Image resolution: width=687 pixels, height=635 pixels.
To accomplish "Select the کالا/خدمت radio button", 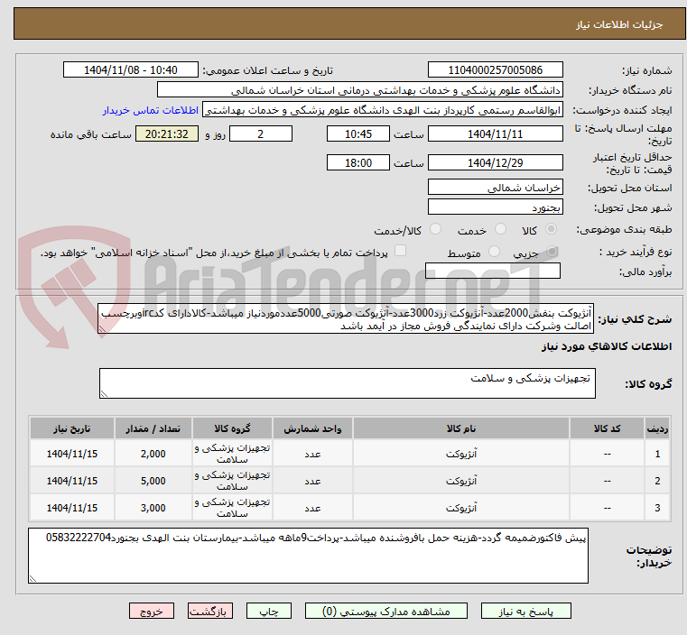I will point(435,229).
